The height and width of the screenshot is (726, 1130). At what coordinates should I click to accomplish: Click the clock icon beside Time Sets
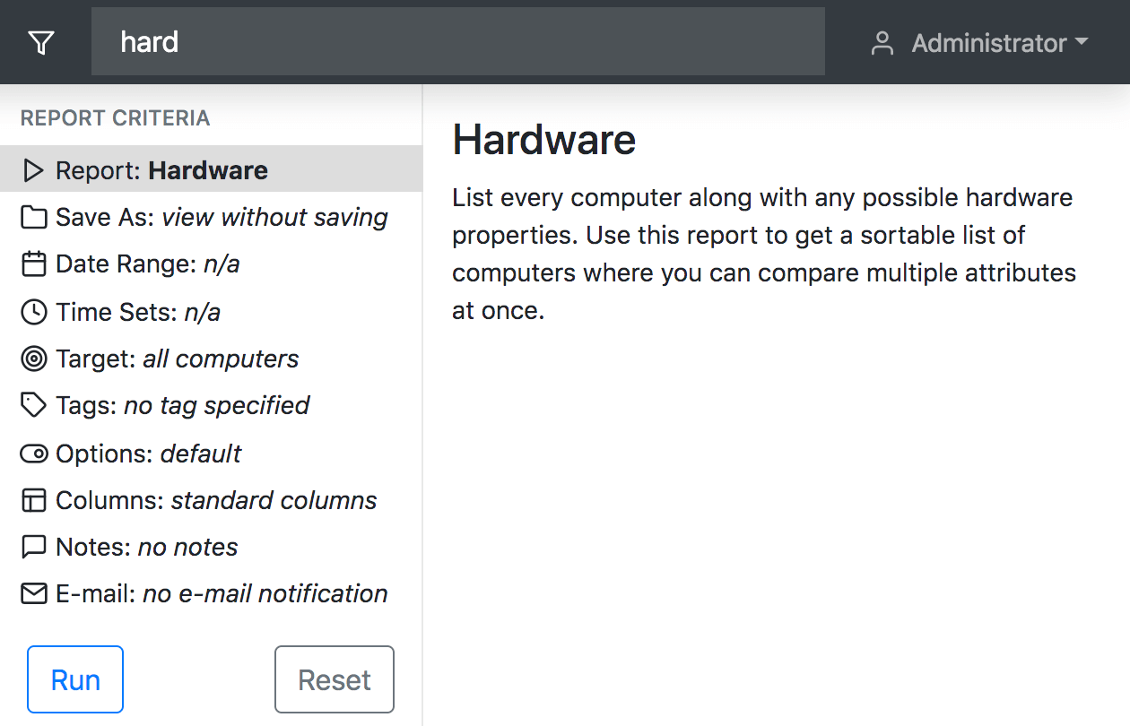33,312
